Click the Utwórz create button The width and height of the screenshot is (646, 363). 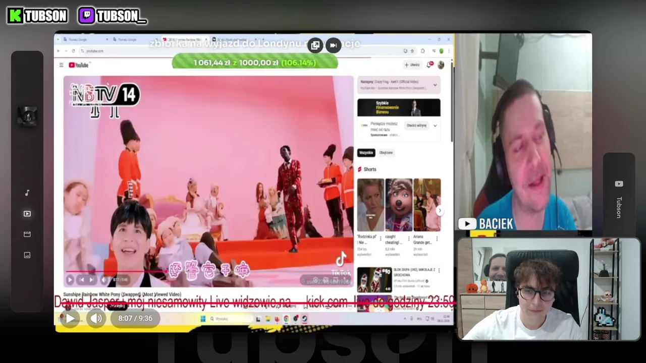[x=412, y=65]
